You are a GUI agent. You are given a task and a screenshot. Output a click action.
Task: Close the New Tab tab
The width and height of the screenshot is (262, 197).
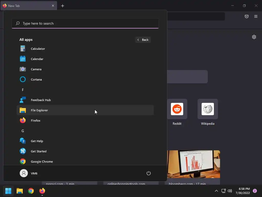[53, 6]
